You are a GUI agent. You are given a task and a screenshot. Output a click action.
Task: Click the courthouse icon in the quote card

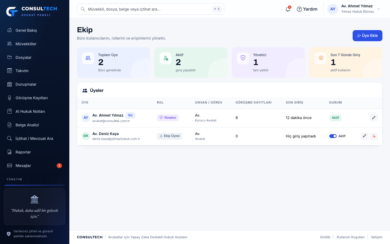[35, 199]
